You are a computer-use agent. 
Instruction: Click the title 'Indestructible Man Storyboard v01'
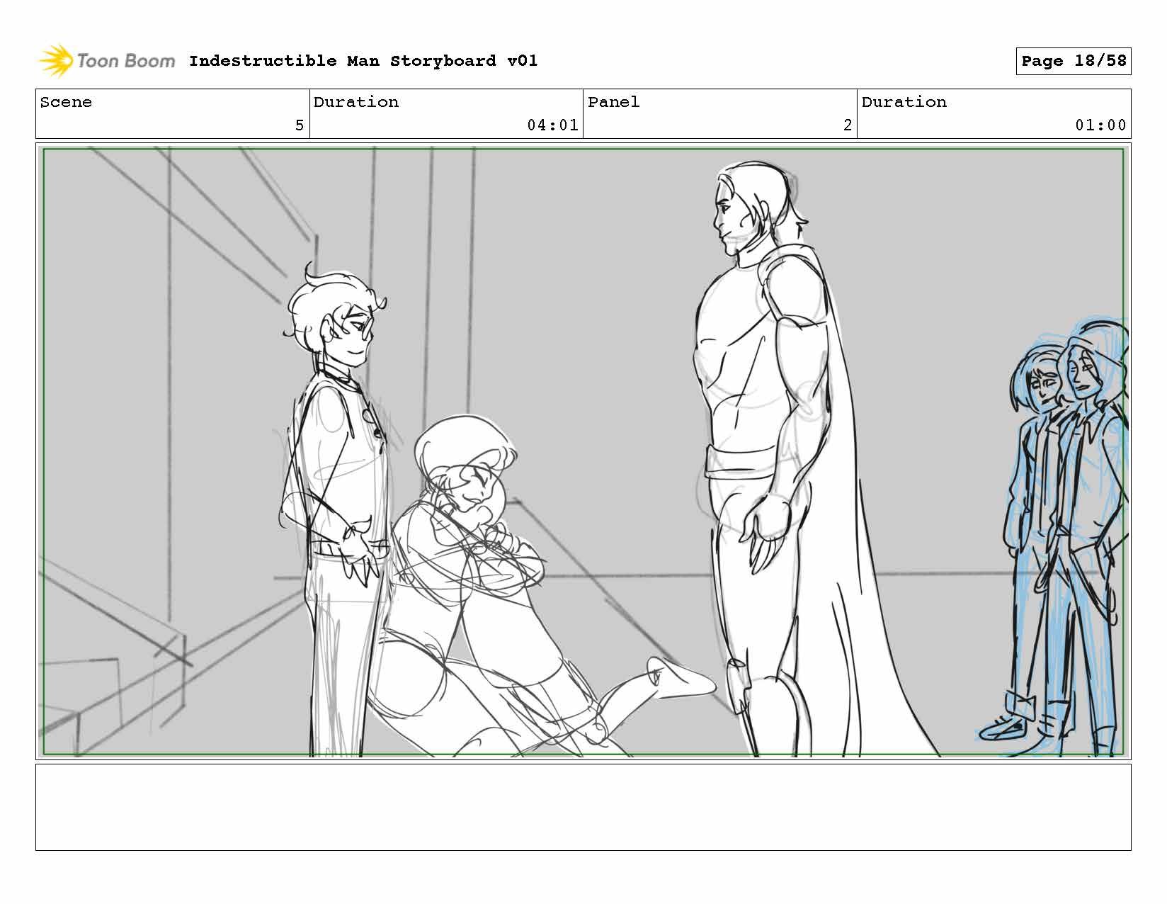(363, 61)
